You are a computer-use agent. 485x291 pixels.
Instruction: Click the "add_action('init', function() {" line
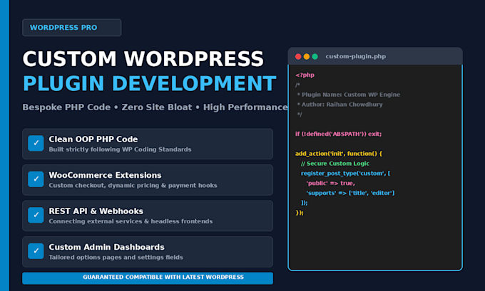coord(339,154)
